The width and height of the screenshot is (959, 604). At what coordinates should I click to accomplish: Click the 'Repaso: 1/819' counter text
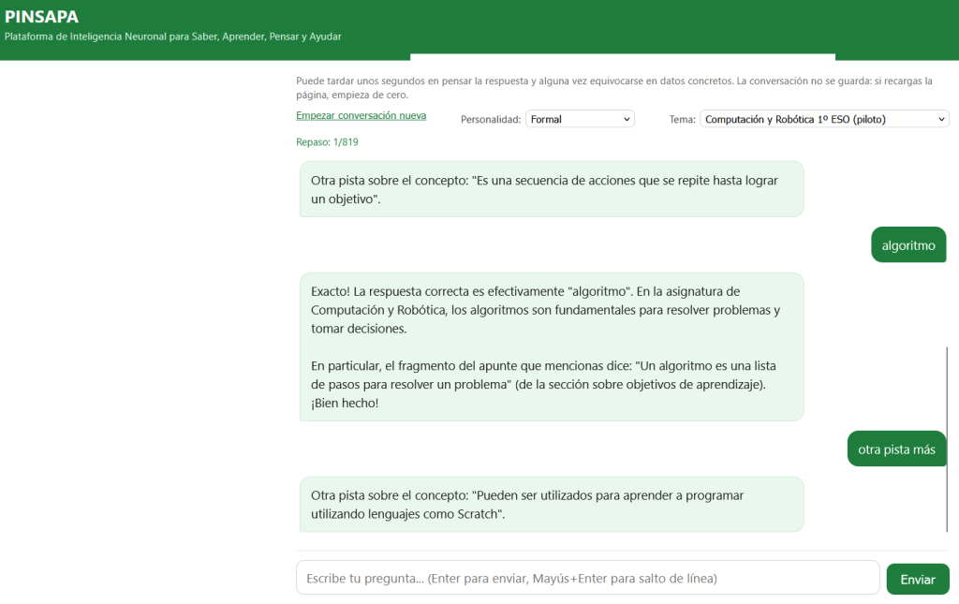click(x=327, y=142)
